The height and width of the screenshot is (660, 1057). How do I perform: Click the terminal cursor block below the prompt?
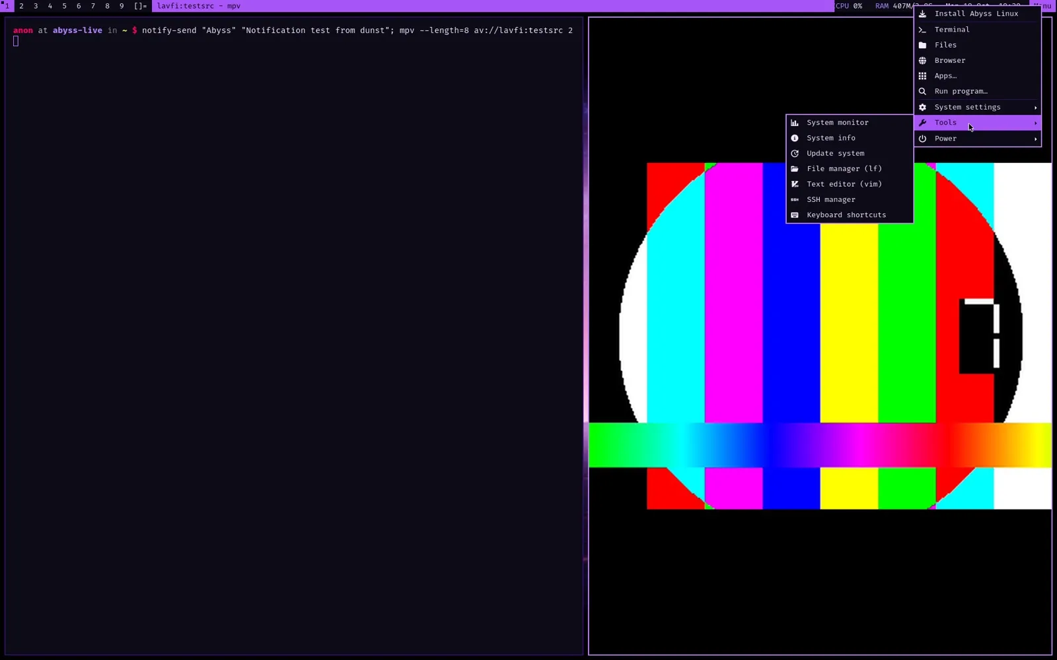pyautogui.click(x=16, y=41)
